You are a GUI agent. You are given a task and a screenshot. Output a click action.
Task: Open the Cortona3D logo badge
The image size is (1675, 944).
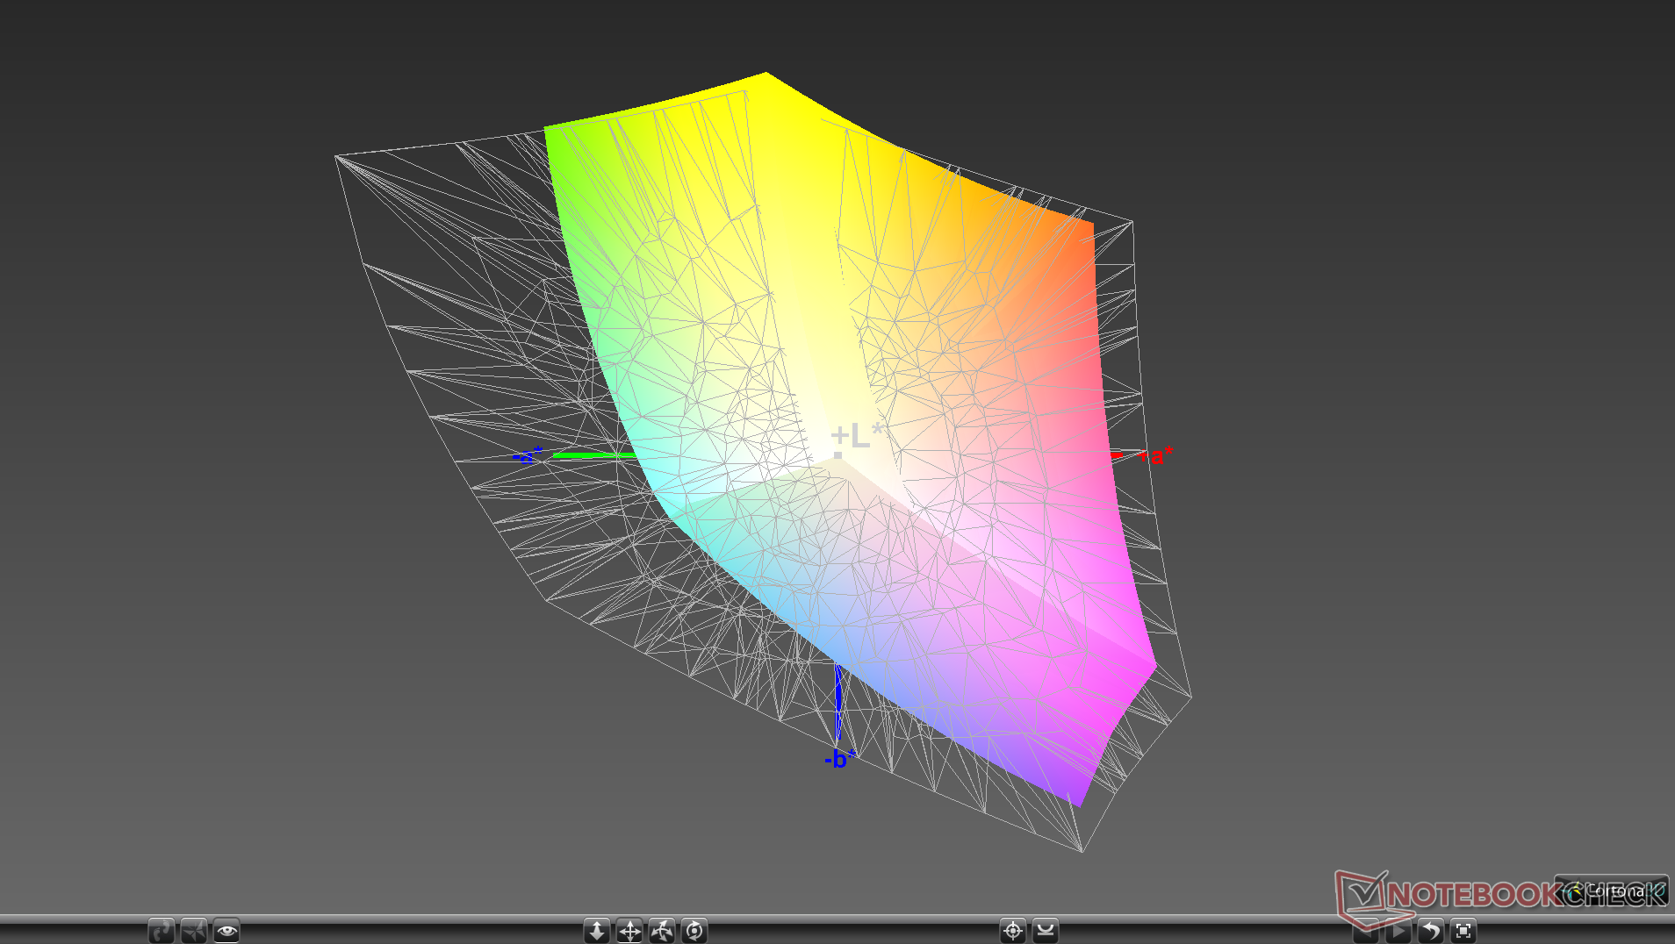(1612, 890)
